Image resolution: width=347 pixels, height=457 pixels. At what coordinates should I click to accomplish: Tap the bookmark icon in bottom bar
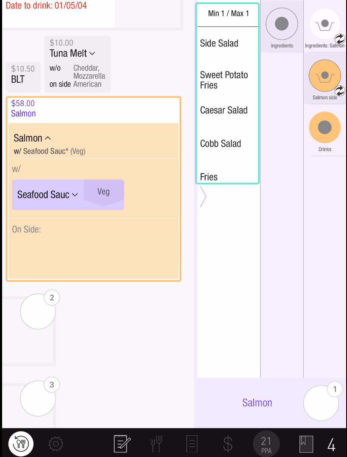tap(306, 444)
